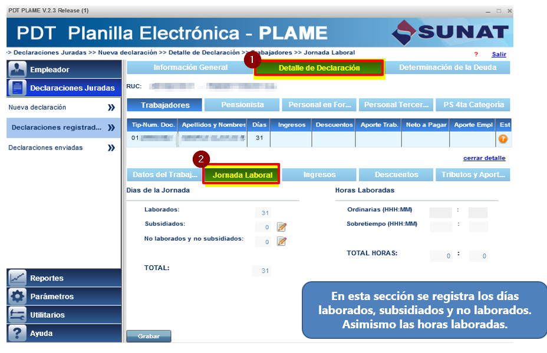Expand the Declaraciones registradas arrow
547x353 pixels.
111,128
